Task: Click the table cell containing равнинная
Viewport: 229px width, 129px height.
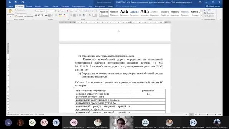Action: (148, 91)
